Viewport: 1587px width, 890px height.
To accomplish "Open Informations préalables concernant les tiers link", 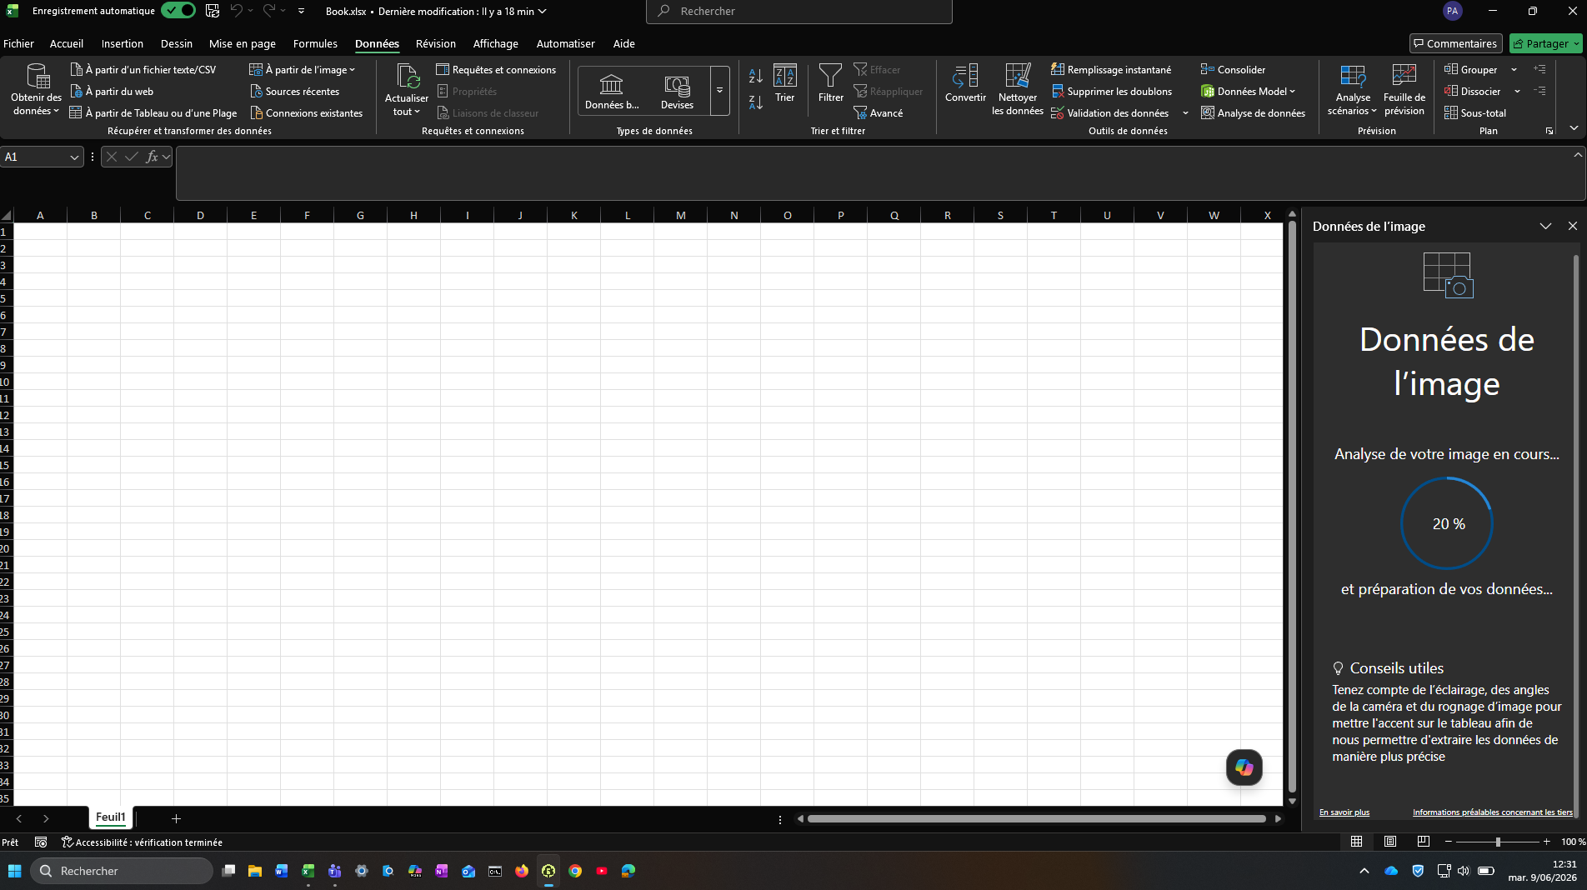I will tap(1492, 812).
